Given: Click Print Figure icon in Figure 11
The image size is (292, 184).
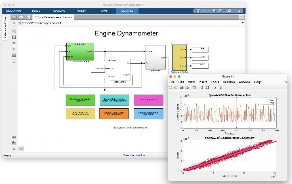Looking at the screenshot, I should click(x=187, y=87).
